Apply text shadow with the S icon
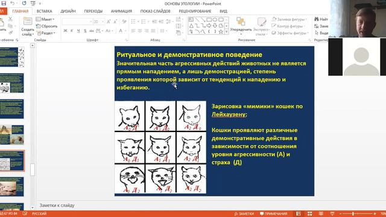386x217 pixels. [x=85, y=31]
